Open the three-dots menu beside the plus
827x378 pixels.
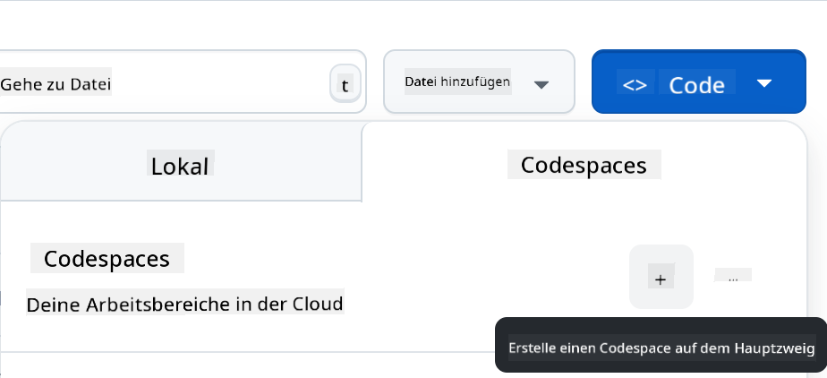point(732,276)
